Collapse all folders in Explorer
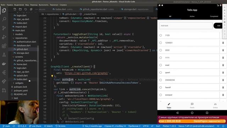 31,9
